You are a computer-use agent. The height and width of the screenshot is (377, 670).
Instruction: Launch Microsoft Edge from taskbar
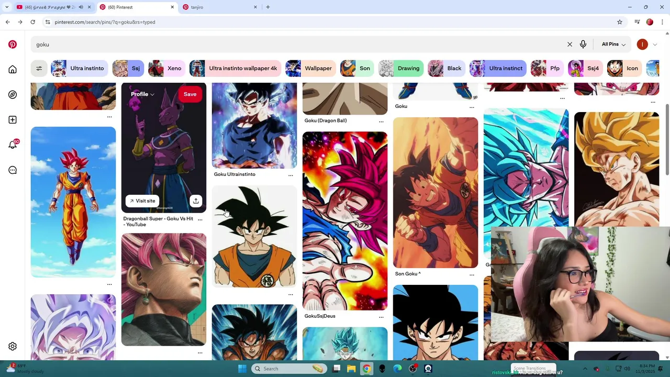click(397, 369)
